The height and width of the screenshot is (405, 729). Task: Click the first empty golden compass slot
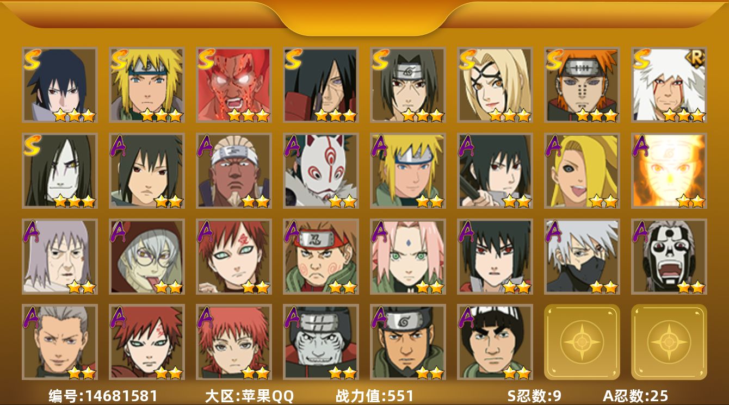pos(582,342)
